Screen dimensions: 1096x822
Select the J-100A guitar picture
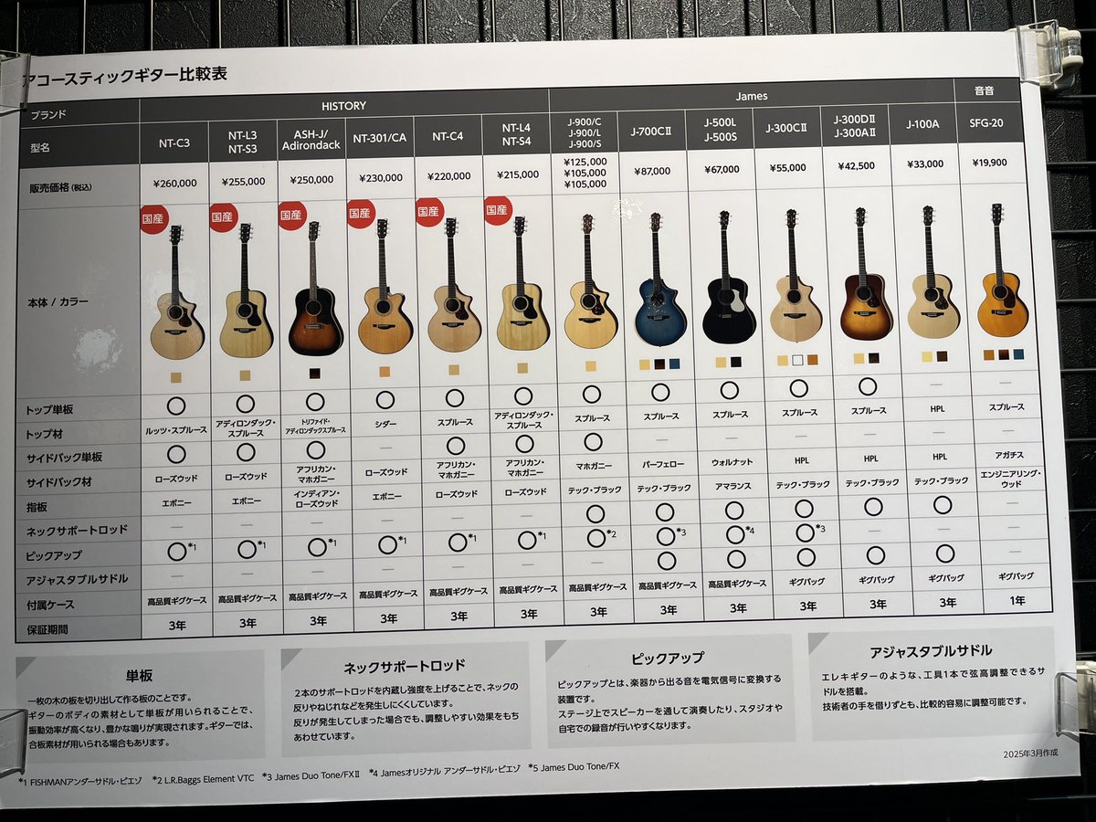pyautogui.click(x=933, y=272)
